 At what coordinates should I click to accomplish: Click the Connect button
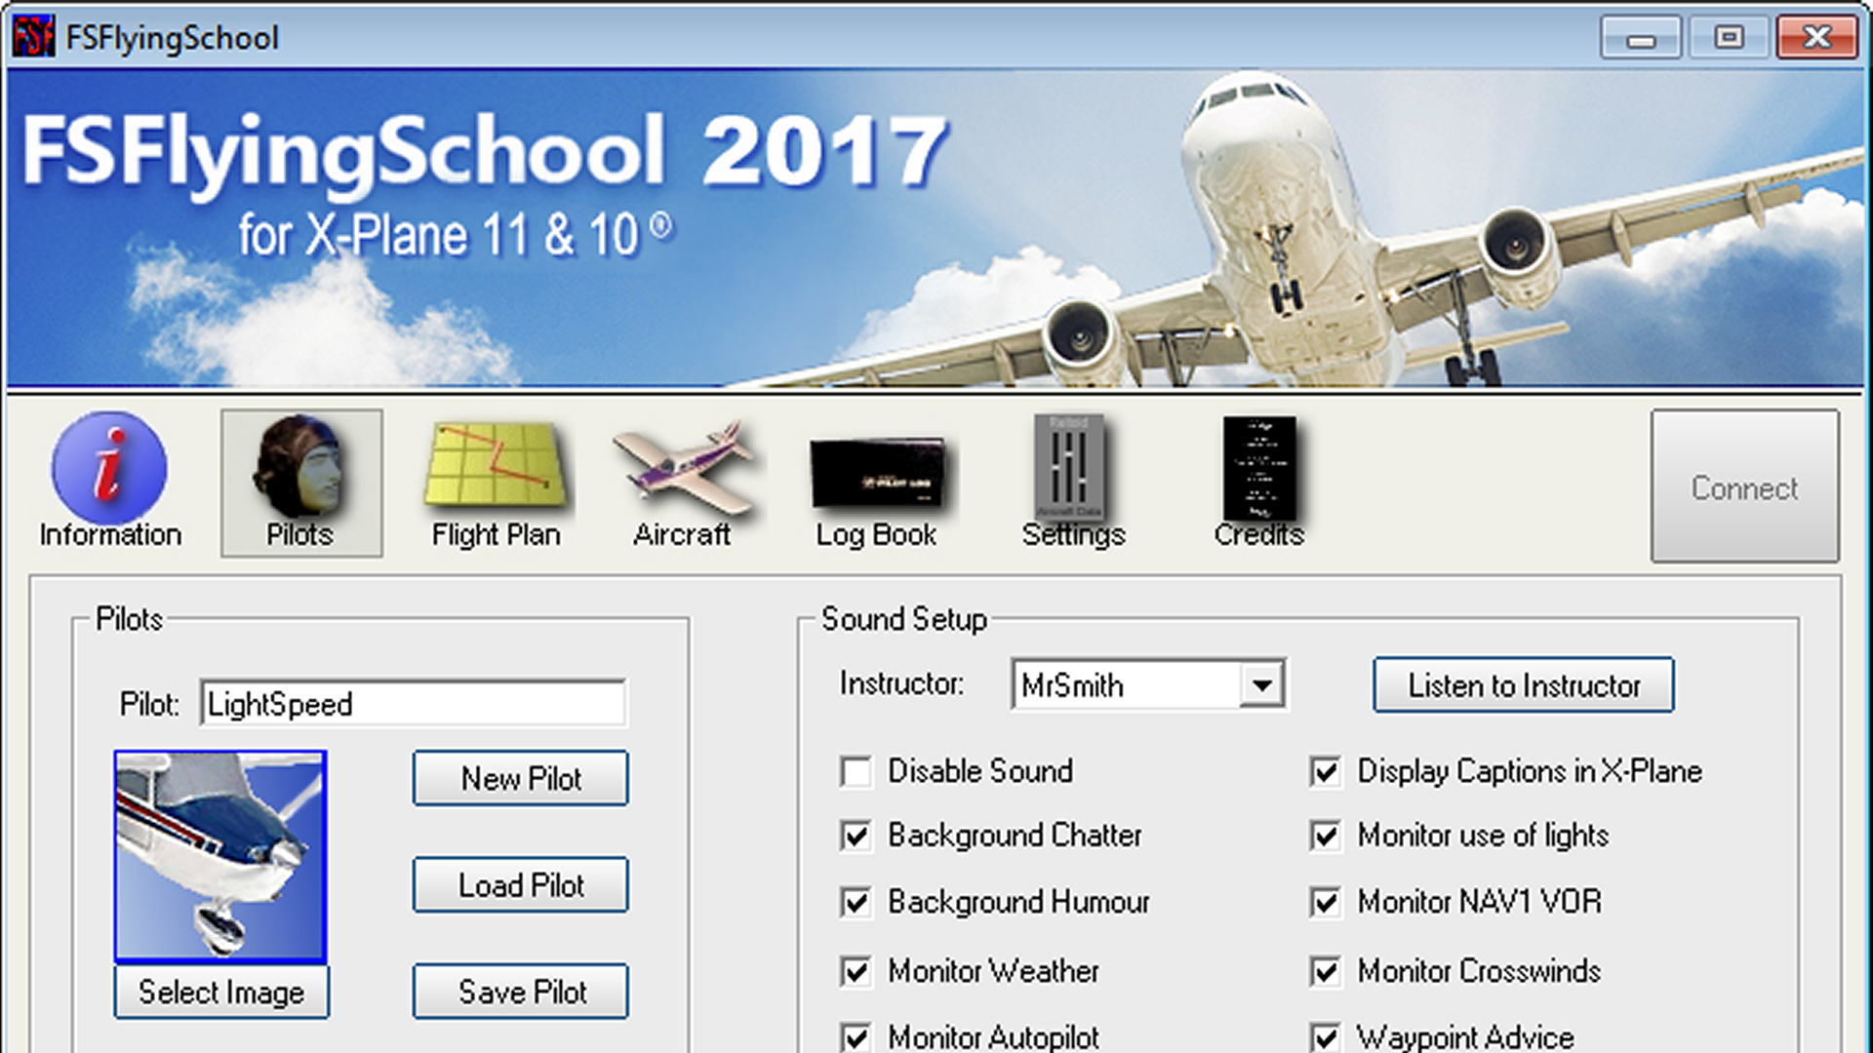click(1744, 487)
